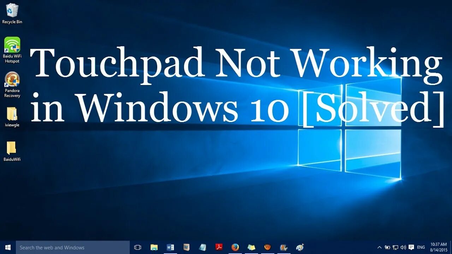This screenshot has height=254, width=452.
Task: Click the battery status tray icon
Action: click(387, 247)
